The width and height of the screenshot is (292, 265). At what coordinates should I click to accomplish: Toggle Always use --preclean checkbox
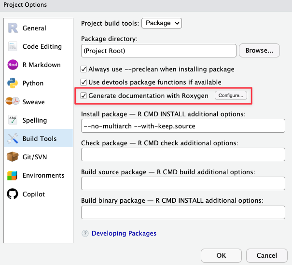pyautogui.click(x=84, y=69)
